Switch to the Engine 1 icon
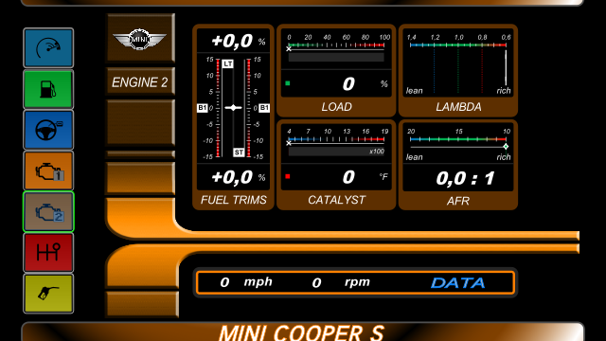 coord(48,170)
